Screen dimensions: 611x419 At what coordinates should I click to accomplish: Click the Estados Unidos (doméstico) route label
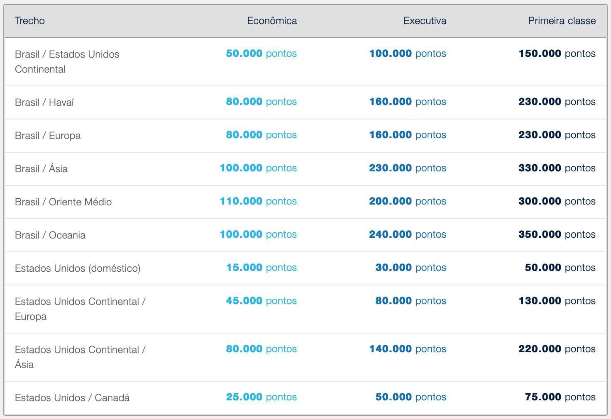tap(78, 268)
